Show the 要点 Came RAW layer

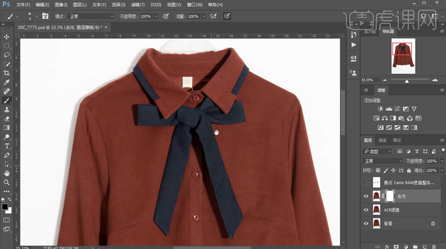tap(366, 182)
